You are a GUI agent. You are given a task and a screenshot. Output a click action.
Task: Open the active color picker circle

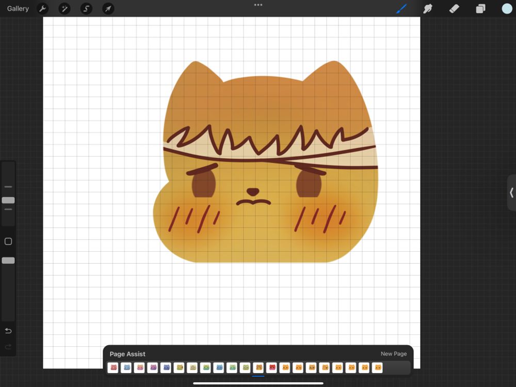pyautogui.click(x=507, y=9)
